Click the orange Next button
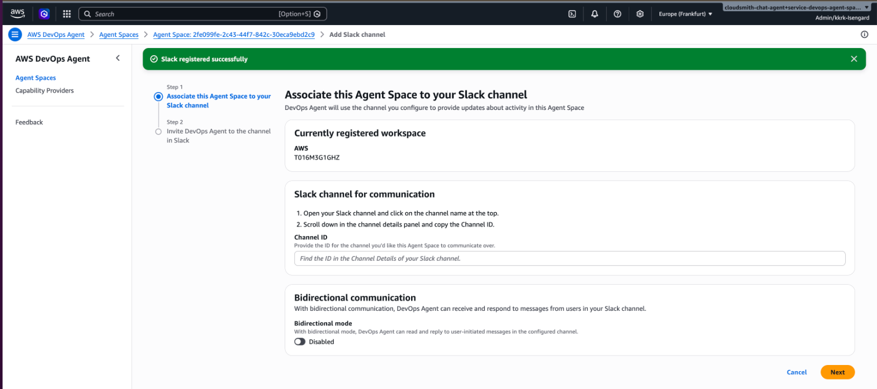Viewport: 877px width, 389px height. [x=837, y=372]
